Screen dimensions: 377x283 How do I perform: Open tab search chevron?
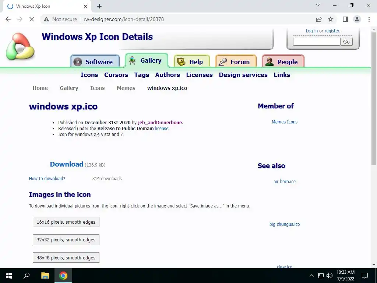click(318, 5)
